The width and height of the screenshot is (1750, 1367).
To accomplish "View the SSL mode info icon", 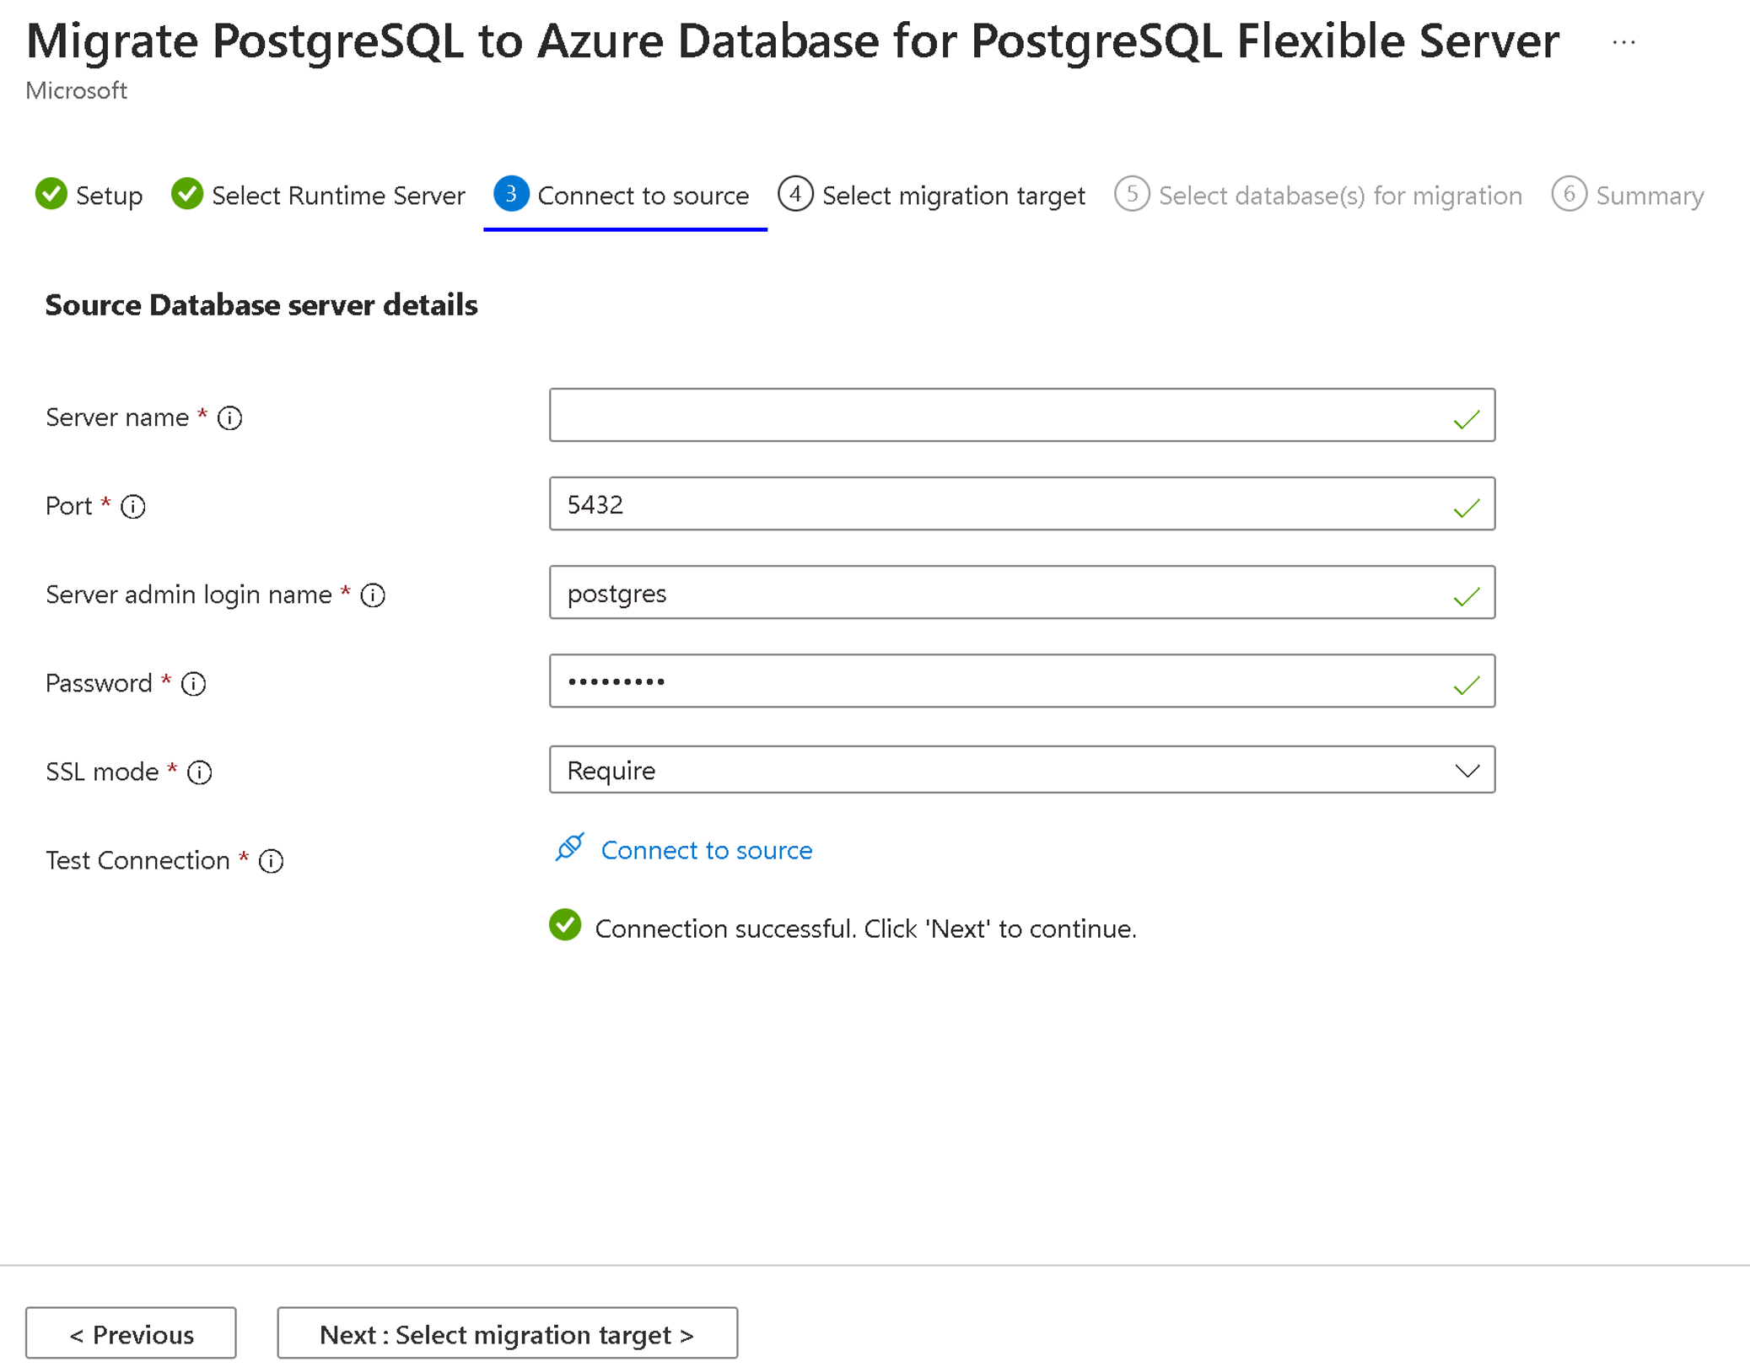I will tap(200, 772).
